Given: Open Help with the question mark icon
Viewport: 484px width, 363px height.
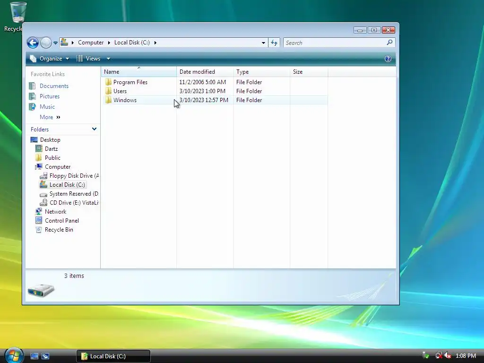Looking at the screenshot, I should [x=388, y=59].
